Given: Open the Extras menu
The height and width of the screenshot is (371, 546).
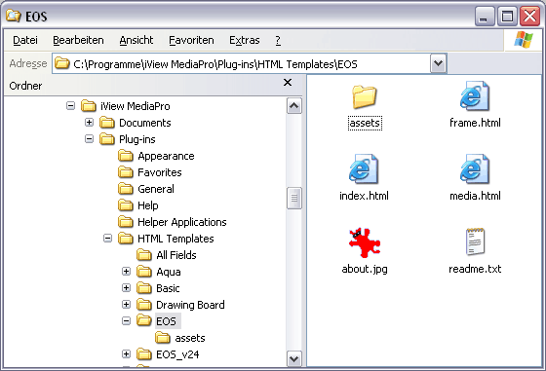Looking at the screenshot, I should coord(245,40).
